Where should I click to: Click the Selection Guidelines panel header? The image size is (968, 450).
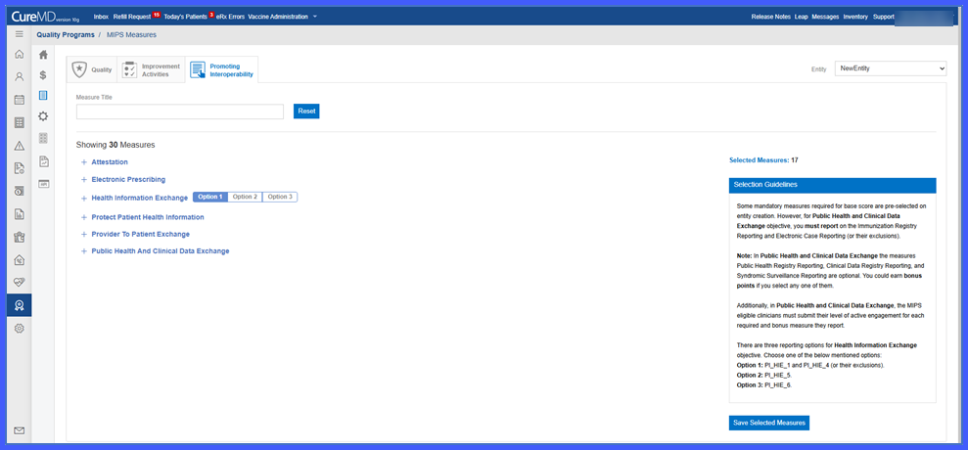pos(832,185)
